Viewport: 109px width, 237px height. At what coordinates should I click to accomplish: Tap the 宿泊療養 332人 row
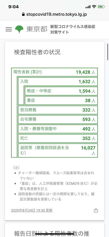pos(58,110)
